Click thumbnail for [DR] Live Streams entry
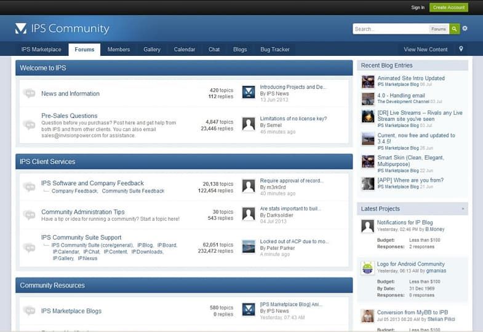483x332 pixels. [x=368, y=117]
